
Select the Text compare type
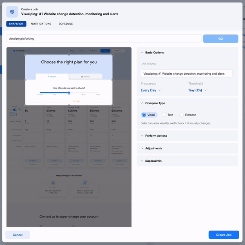point(167,115)
